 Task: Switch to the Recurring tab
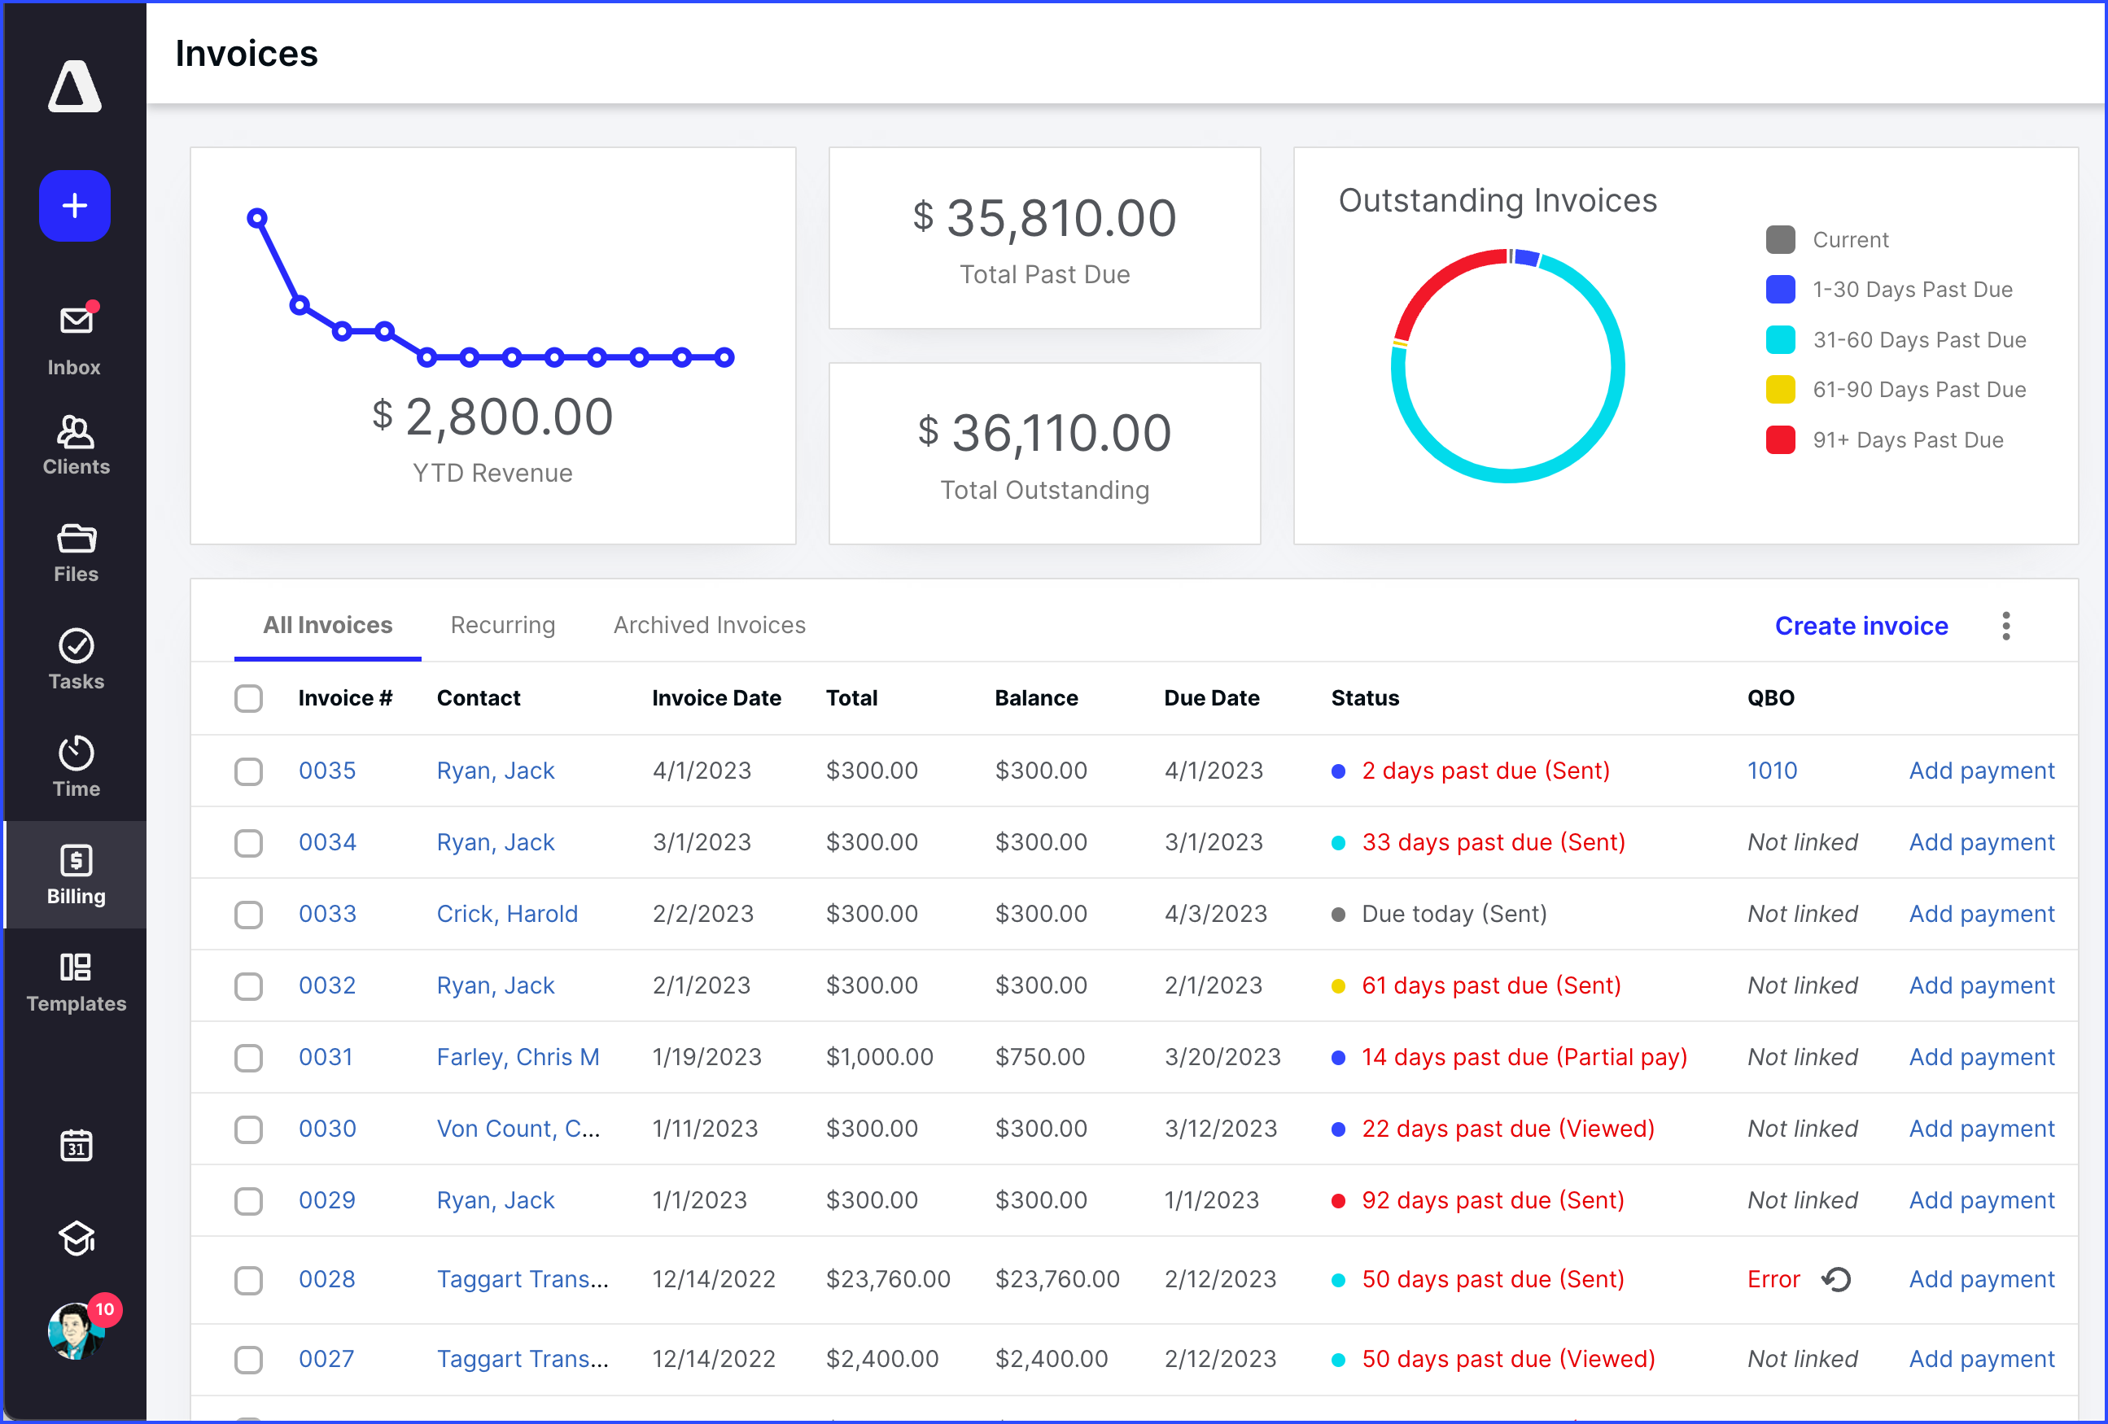tap(502, 625)
